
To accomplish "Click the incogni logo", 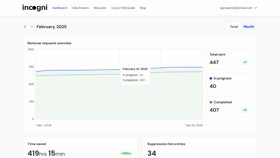I will tap(35, 8).
